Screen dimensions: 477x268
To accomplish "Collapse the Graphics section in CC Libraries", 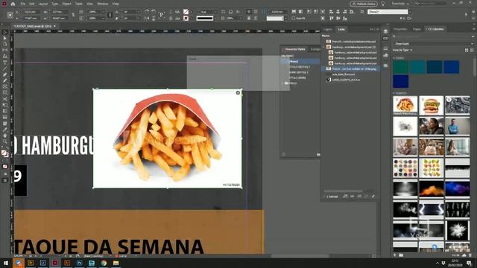I will 394,93.
